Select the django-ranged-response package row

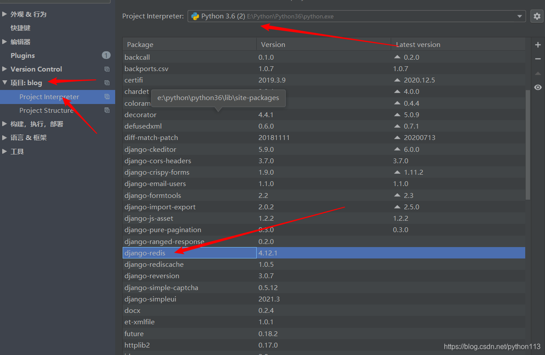coord(324,241)
